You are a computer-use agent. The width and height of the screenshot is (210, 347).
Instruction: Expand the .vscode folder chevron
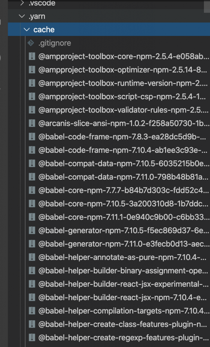22,3
